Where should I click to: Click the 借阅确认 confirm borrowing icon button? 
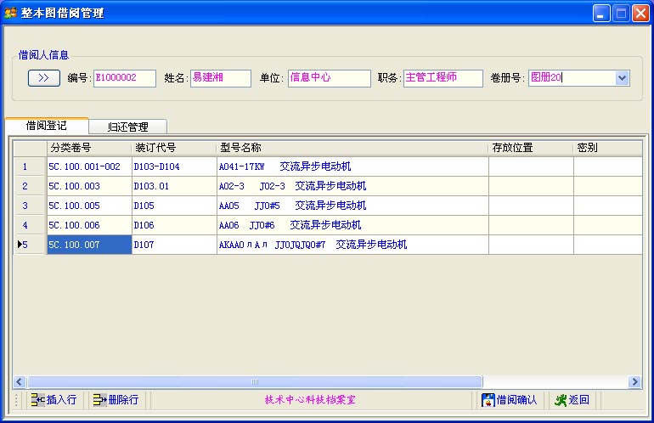pos(510,400)
